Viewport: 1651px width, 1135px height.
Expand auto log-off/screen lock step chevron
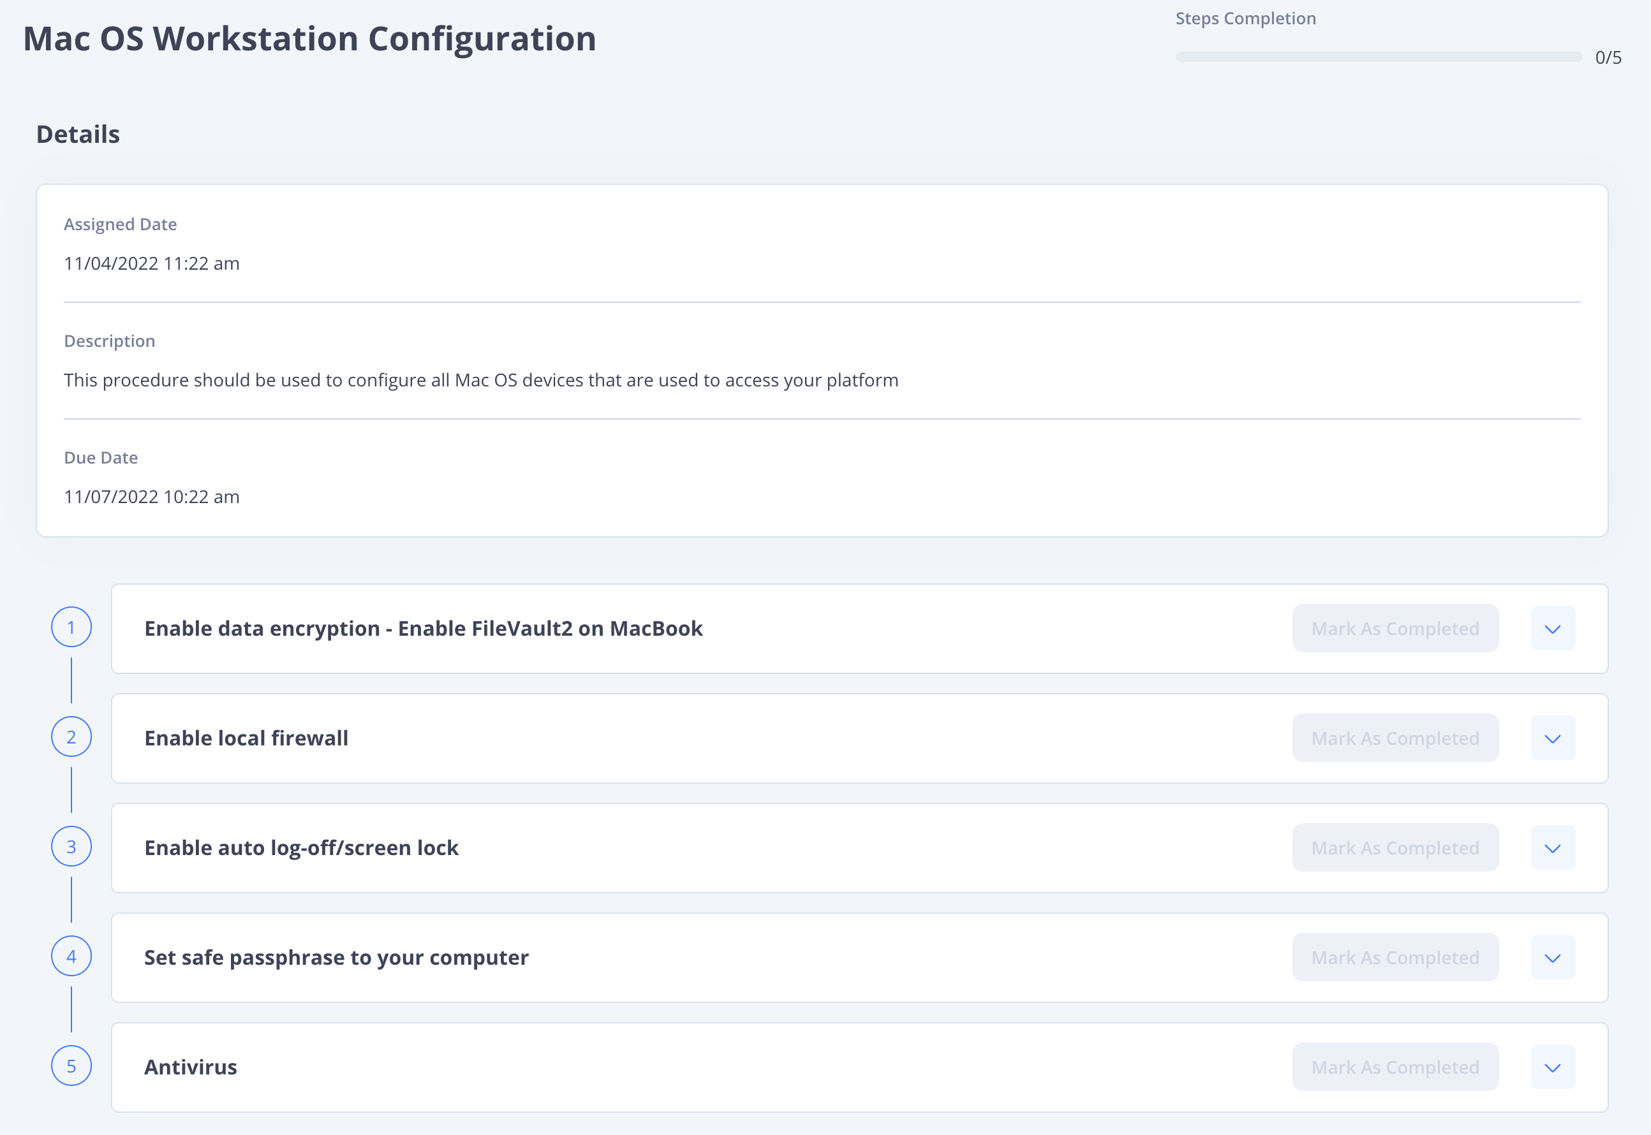coord(1553,847)
